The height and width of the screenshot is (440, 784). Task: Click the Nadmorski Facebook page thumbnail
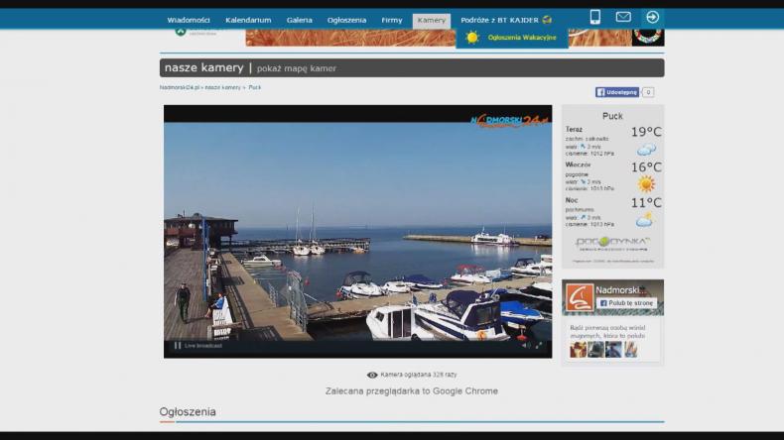(x=580, y=296)
